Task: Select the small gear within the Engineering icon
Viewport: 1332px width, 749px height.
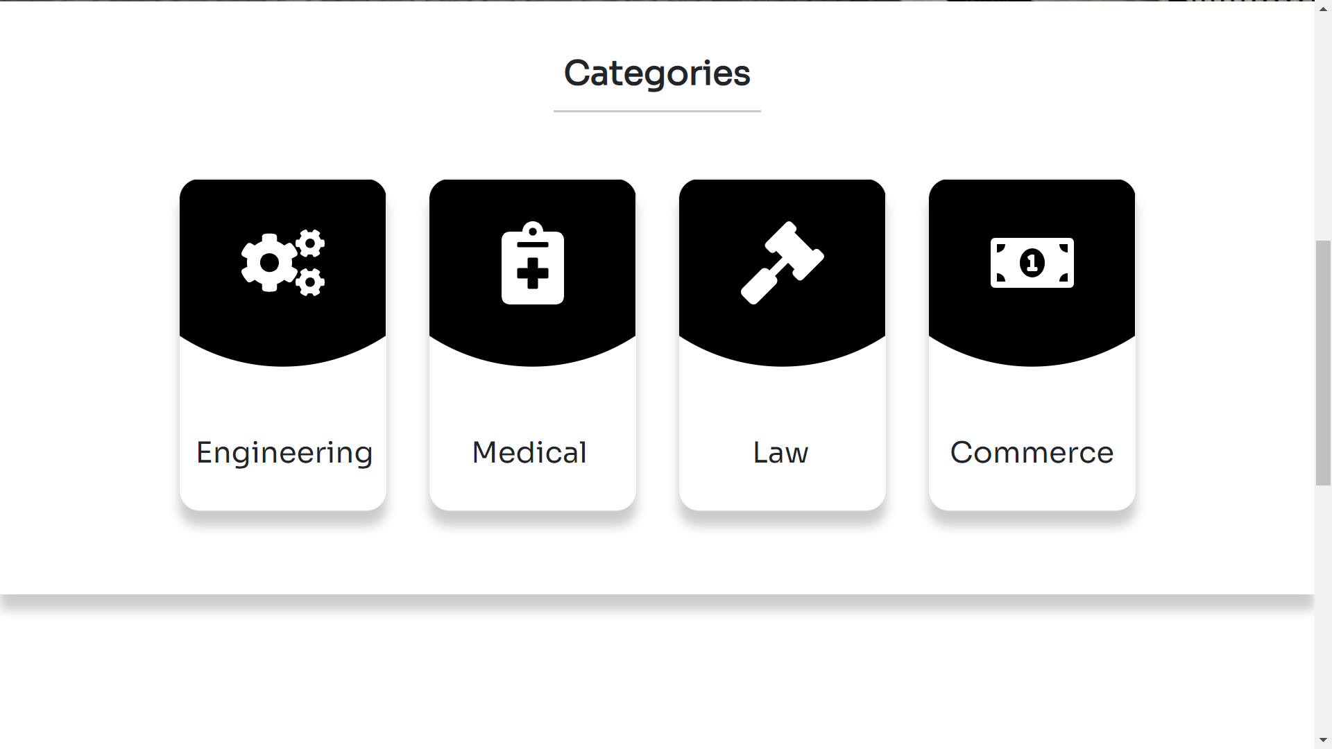Action: (310, 244)
